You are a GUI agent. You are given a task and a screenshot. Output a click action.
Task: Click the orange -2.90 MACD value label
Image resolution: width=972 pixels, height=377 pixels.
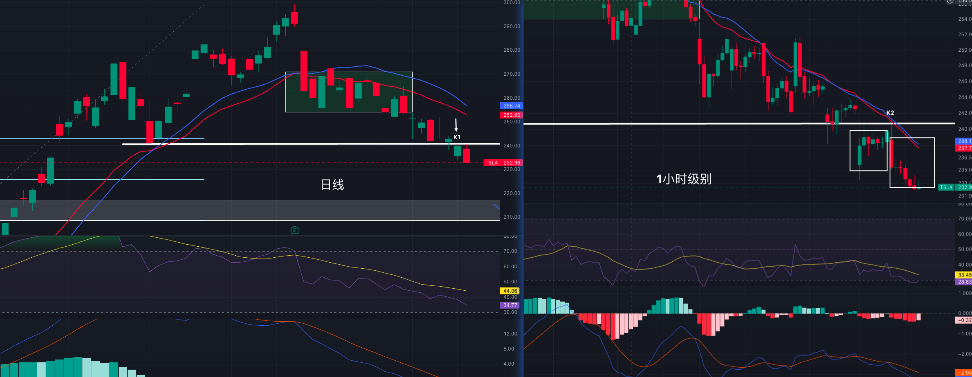[963, 373]
